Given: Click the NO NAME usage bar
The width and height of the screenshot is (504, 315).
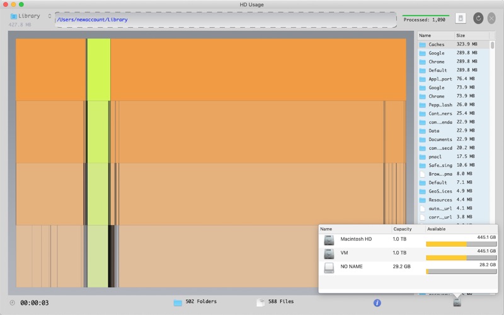Looking at the screenshot, I should click(461, 272).
